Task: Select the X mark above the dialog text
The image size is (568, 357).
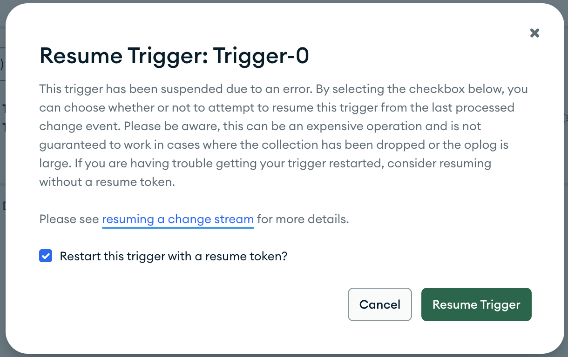Action: coord(534,33)
